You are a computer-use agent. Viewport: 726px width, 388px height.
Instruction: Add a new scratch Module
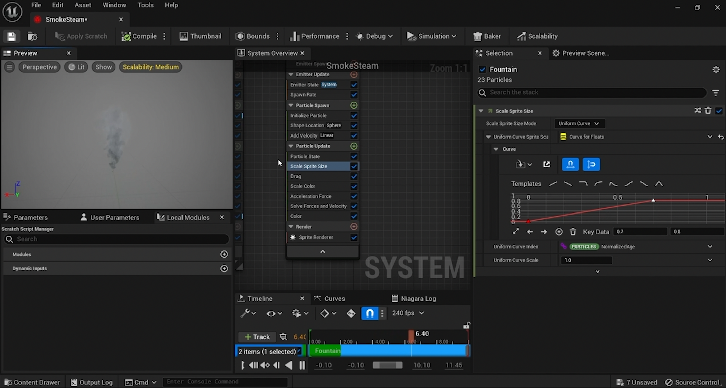coord(224,254)
